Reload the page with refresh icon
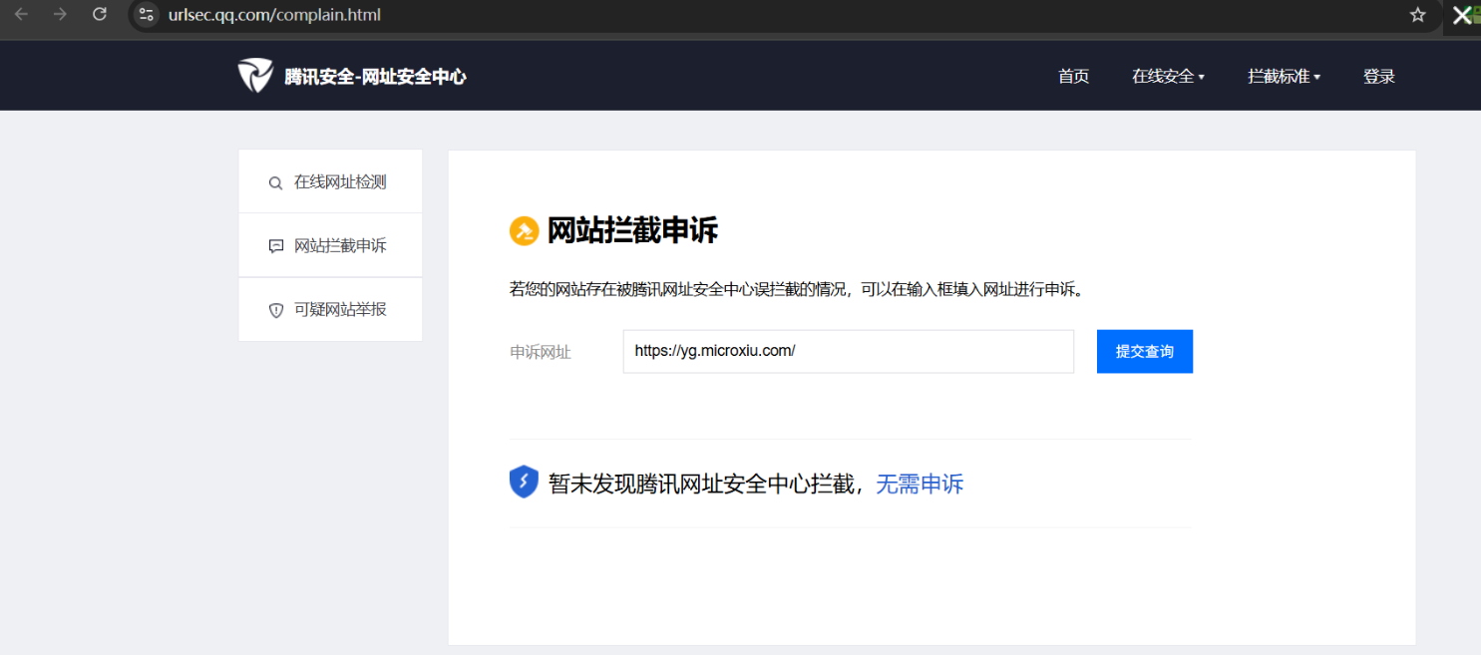The height and width of the screenshot is (655, 1481). point(99,14)
